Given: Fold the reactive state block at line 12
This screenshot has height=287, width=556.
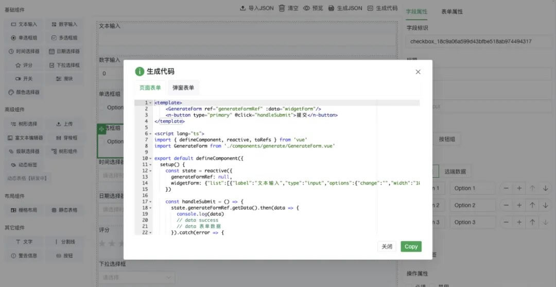Looking at the screenshot, I should 151,171.
